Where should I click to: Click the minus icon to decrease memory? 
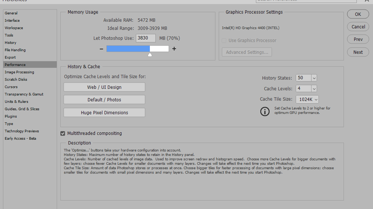click(101, 49)
